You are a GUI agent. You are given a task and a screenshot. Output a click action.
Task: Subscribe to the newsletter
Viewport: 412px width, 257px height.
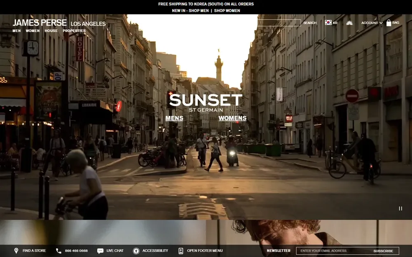tap(383, 251)
